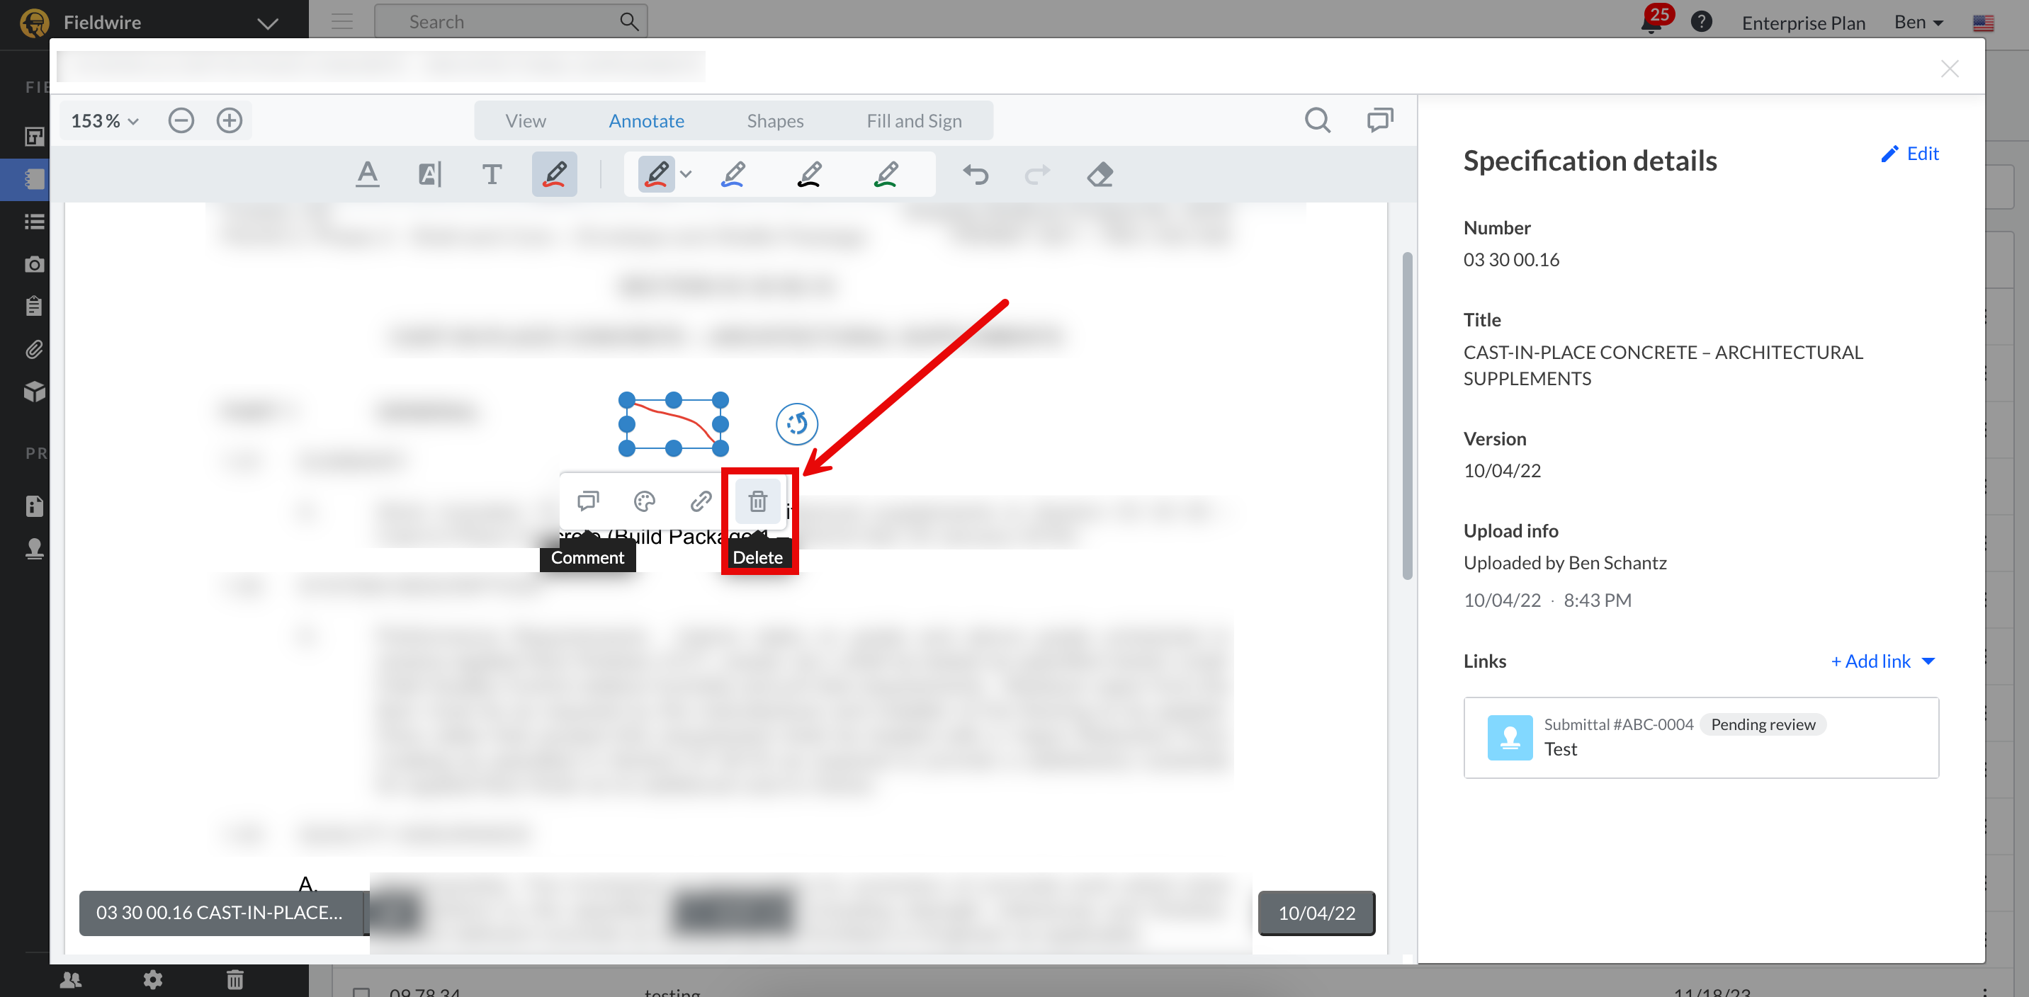Image resolution: width=2029 pixels, height=997 pixels.
Task: Switch to the Fill and Sign tab
Action: coord(914,121)
